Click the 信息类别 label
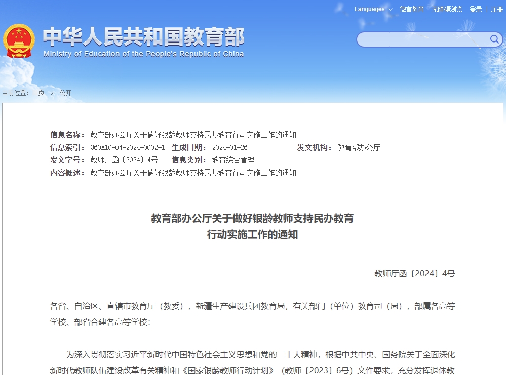506x375 pixels. coord(189,160)
